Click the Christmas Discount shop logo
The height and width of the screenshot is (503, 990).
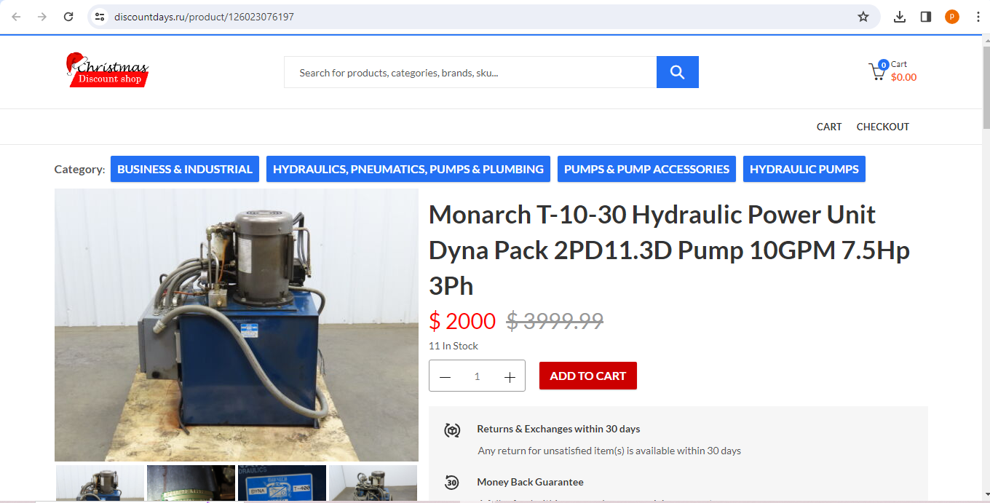[x=107, y=70]
